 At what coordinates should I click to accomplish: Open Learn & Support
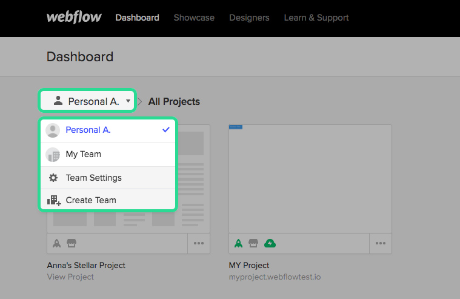point(316,18)
